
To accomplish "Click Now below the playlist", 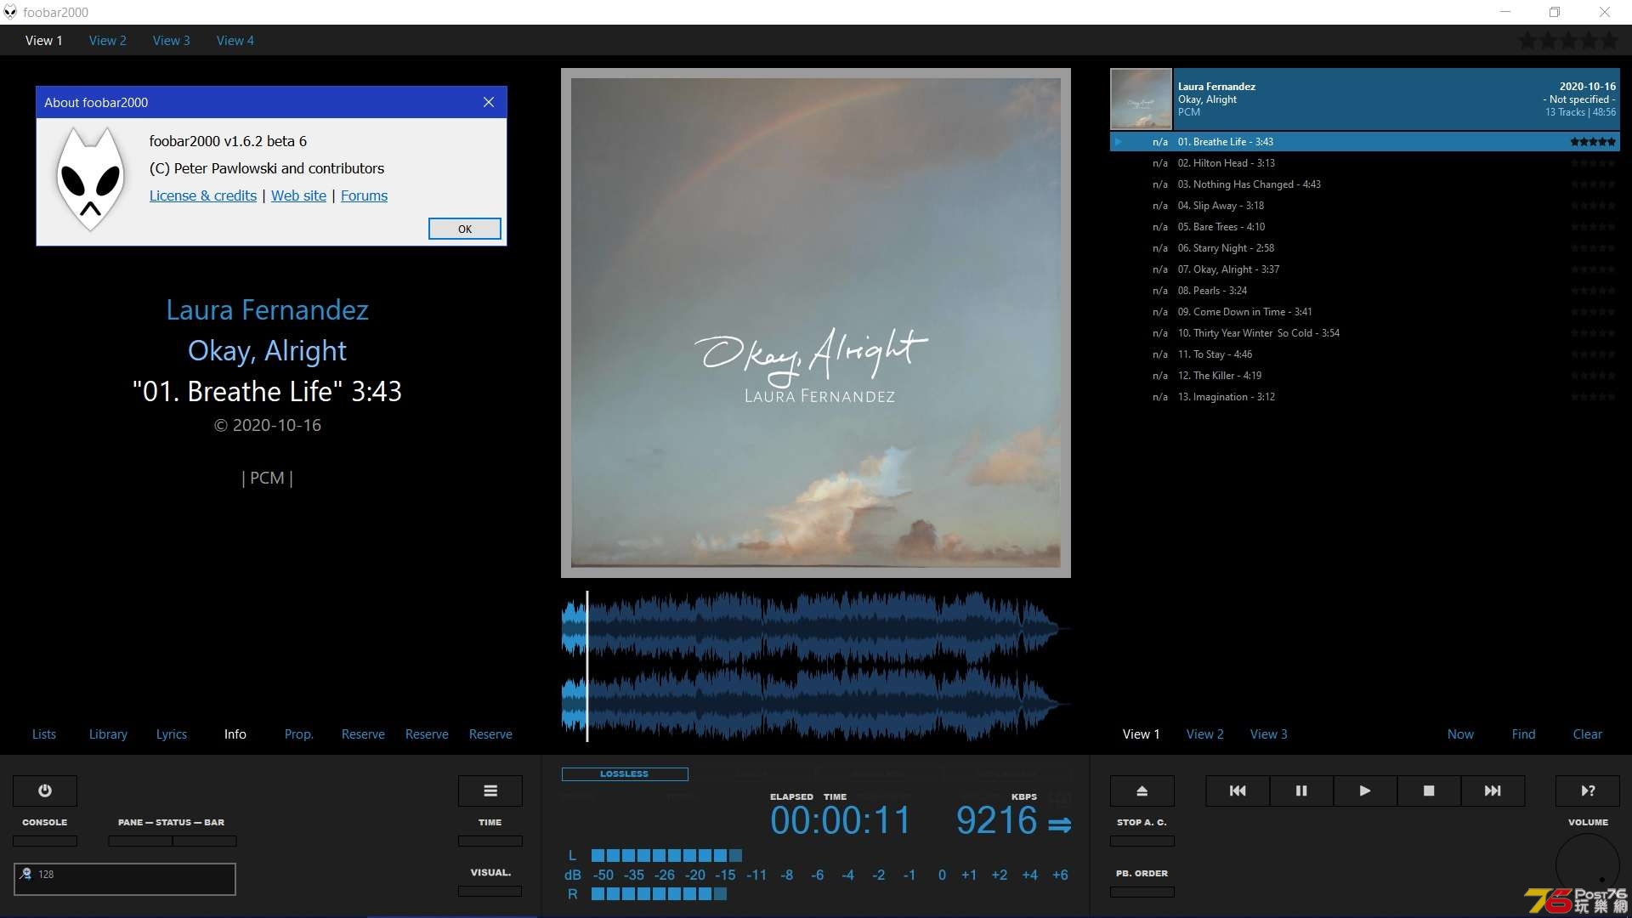I will tap(1460, 734).
